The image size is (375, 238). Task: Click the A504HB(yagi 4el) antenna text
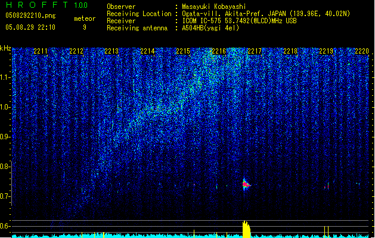pyautogui.click(x=210, y=28)
